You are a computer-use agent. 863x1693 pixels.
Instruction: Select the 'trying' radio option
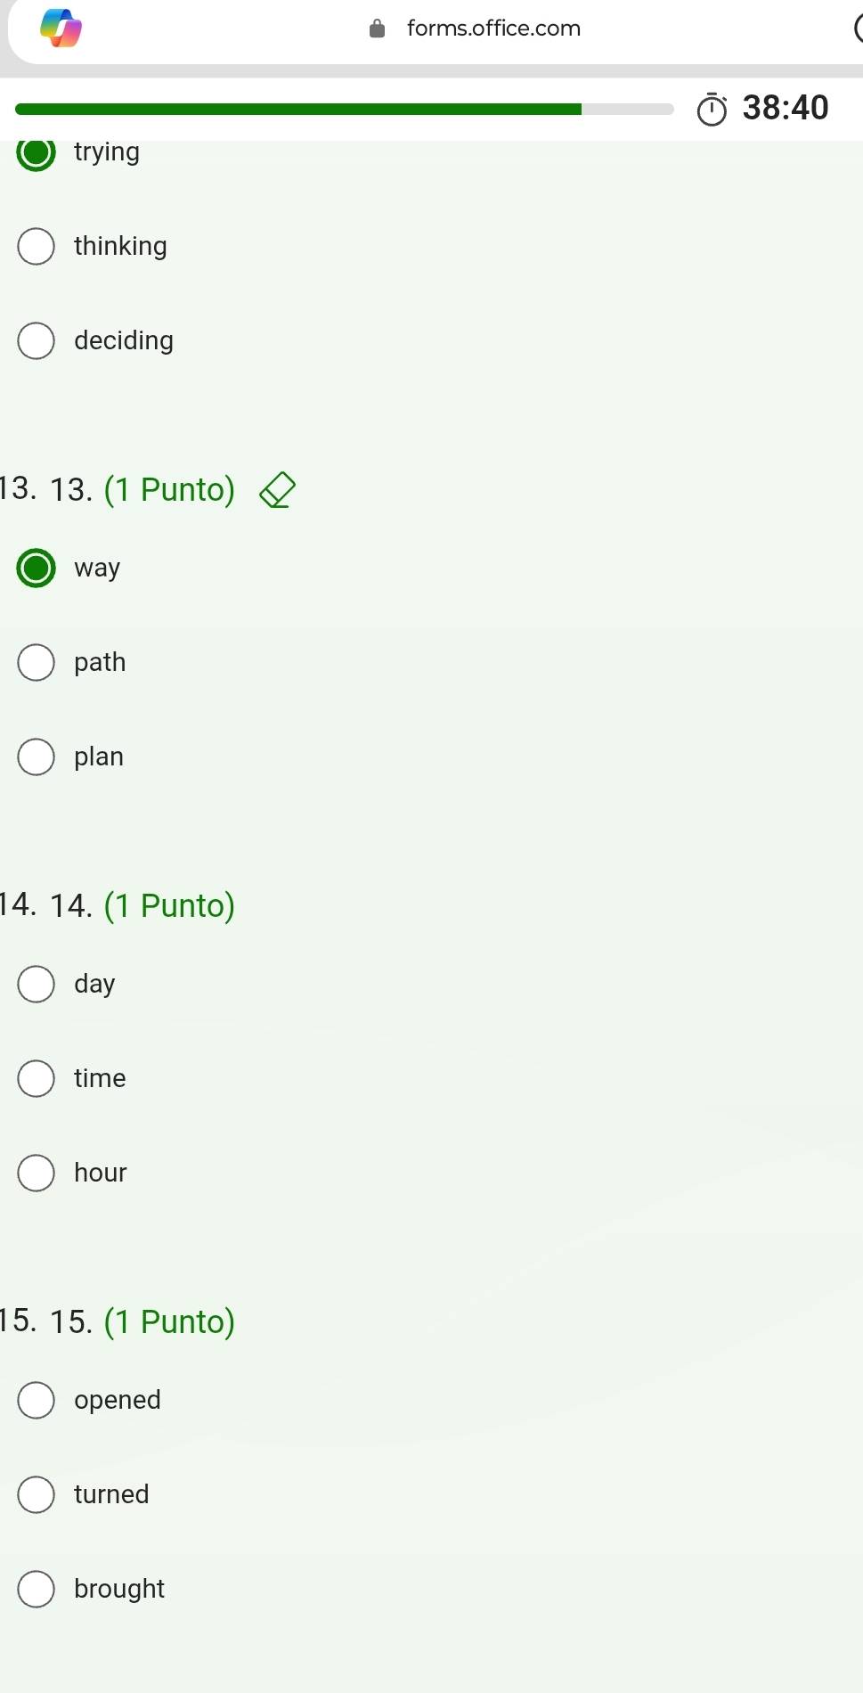pos(37,152)
